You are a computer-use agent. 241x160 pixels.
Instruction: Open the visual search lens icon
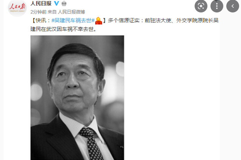click(201, 6)
